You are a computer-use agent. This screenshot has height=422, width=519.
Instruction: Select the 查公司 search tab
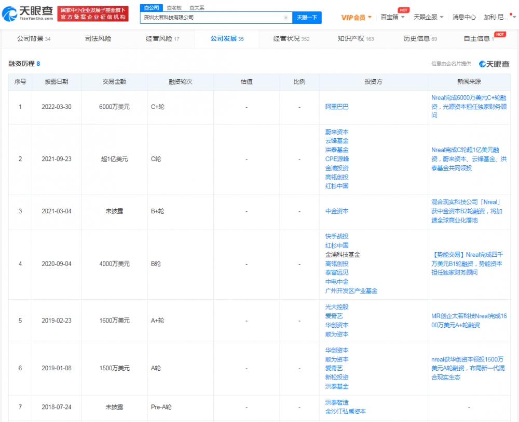point(151,8)
